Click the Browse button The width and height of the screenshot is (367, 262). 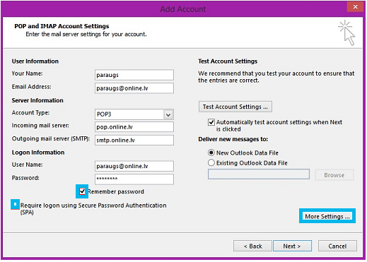click(334, 175)
